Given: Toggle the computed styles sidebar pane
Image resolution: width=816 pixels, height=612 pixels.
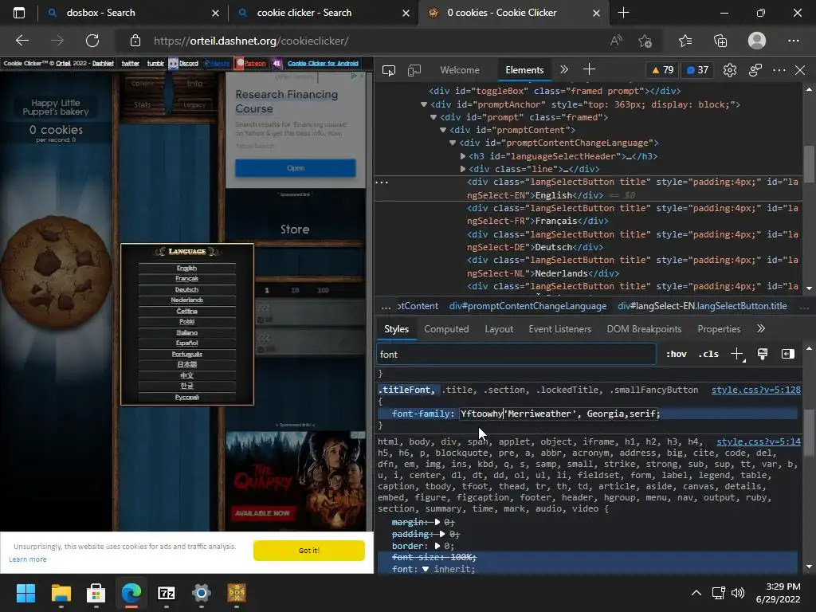Looking at the screenshot, I should coord(788,355).
